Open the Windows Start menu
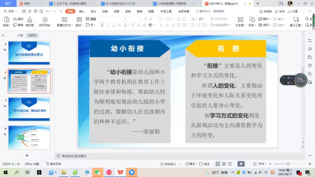Viewport: 315px width, 177px height. coord(6,172)
